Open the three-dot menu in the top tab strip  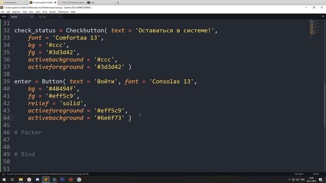[x=118, y=3]
